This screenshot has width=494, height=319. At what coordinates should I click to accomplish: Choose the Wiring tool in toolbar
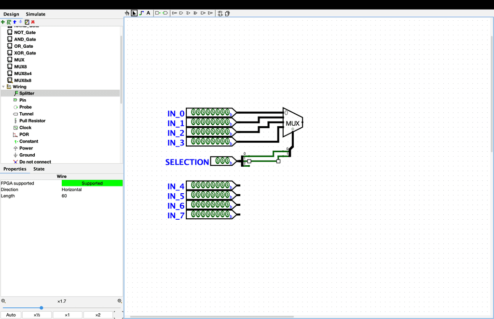click(141, 13)
